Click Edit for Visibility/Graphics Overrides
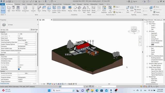Screen dimensions: 165x93 [x=26, y=42]
